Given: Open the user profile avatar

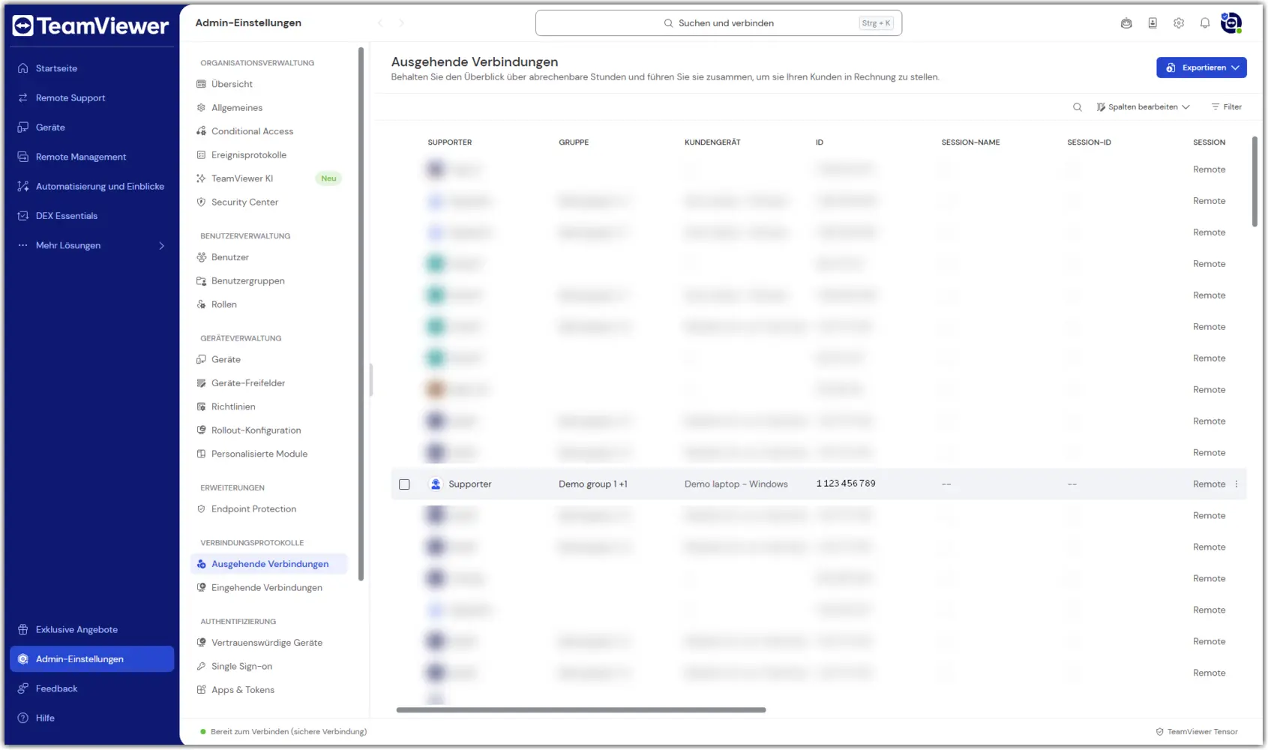Looking at the screenshot, I should pyautogui.click(x=1231, y=23).
